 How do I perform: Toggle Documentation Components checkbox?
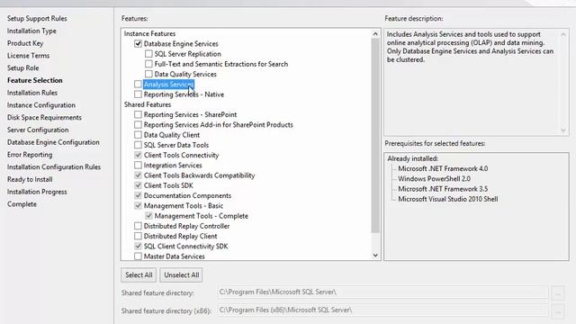pyautogui.click(x=138, y=196)
